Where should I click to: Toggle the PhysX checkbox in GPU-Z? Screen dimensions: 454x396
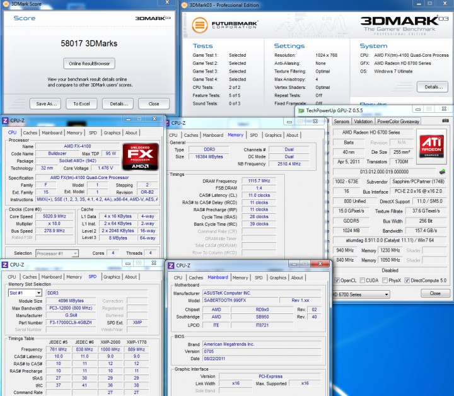[x=385, y=280]
